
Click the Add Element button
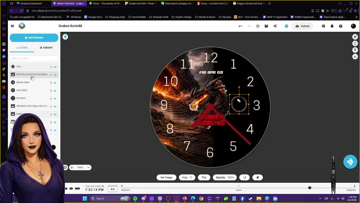34,37
